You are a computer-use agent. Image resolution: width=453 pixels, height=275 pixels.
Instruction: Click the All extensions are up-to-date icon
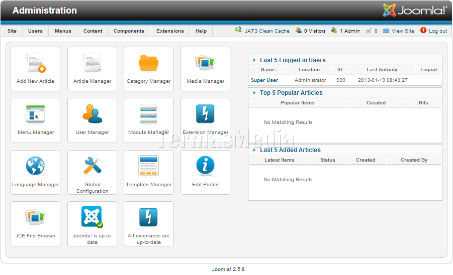(148, 217)
